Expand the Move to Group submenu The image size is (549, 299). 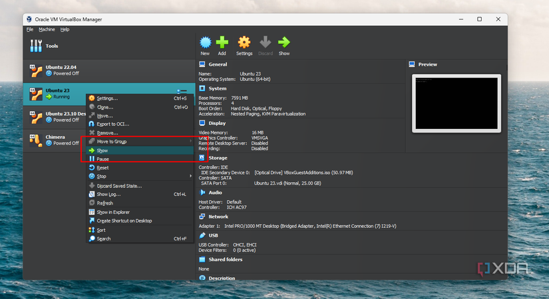(140, 142)
